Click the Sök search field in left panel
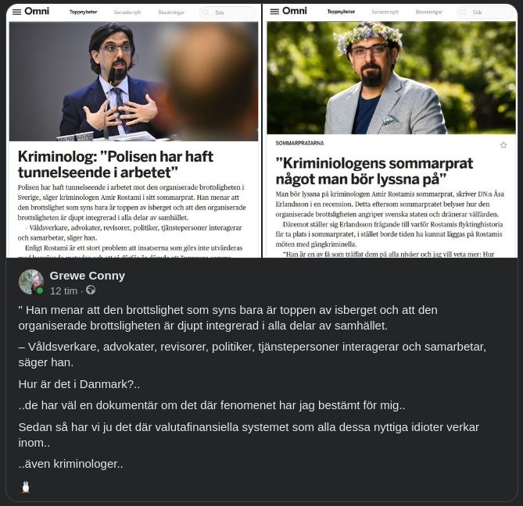The image size is (523, 506). pyautogui.click(x=227, y=12)
